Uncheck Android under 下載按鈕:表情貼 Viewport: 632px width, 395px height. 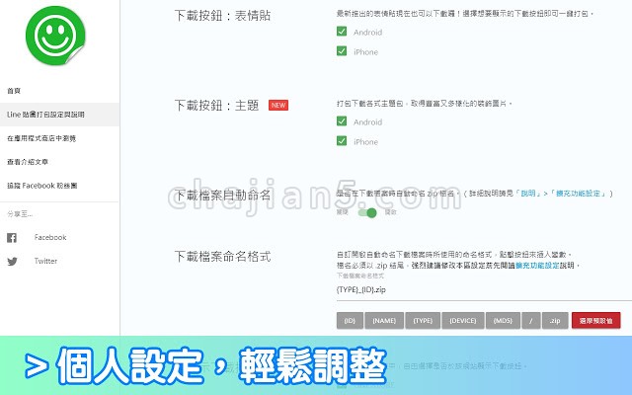point(342,32)
